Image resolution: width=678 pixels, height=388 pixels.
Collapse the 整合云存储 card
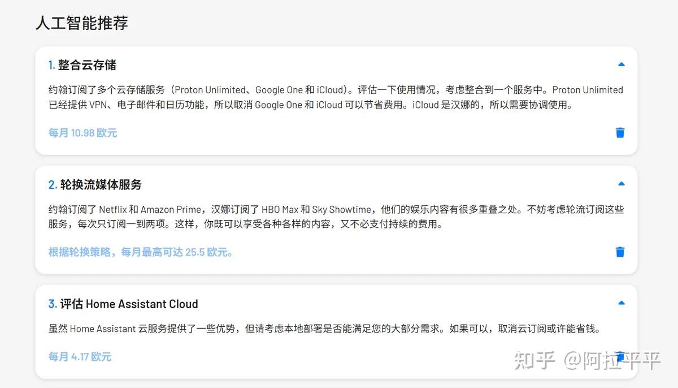pos(621,64)
